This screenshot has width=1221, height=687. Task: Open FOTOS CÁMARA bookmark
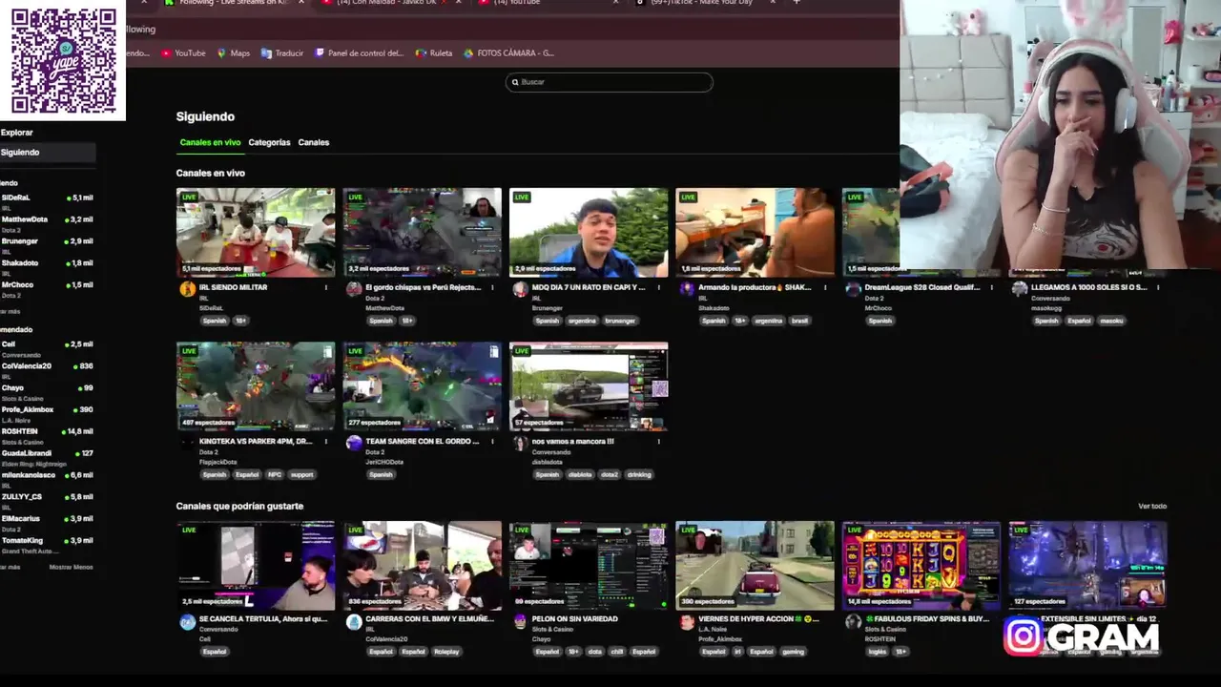tap(508, 53)
